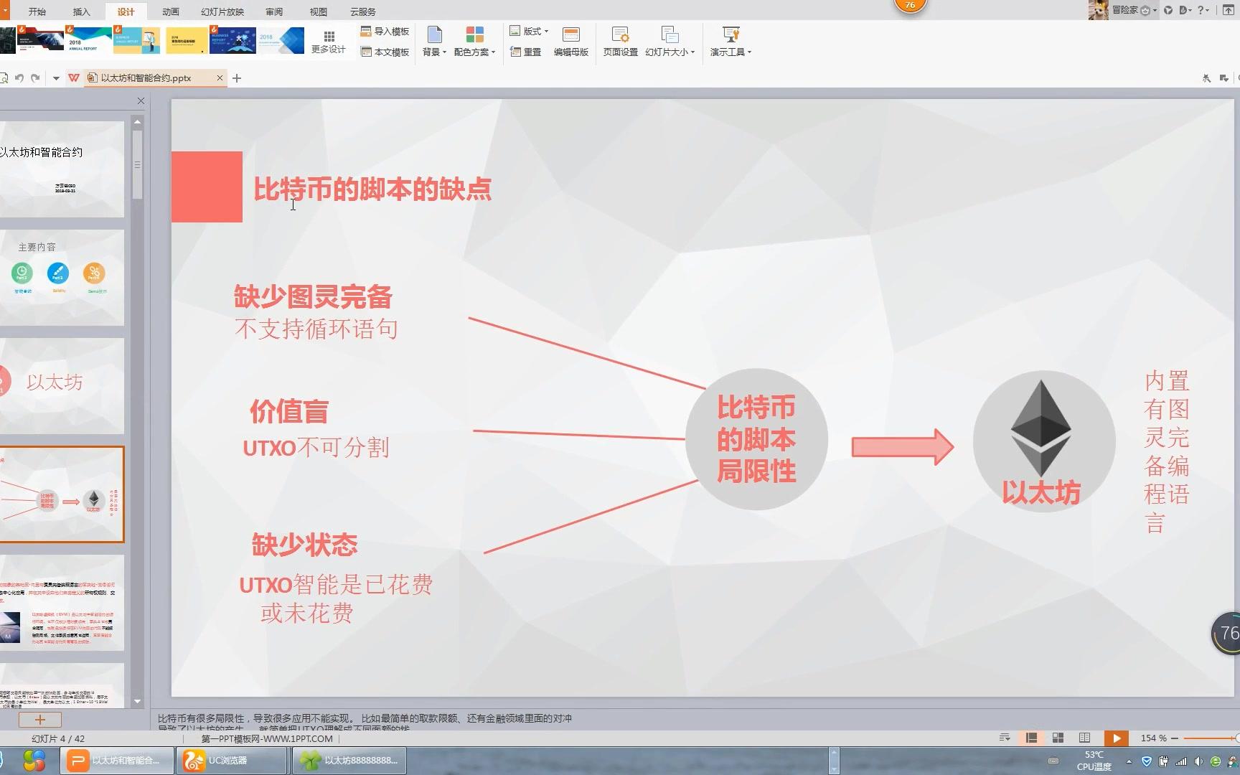Open the 幻灯片放映 ribbon tab
The width and height of the screenshot is (1240, 775).
pos(222,11)
